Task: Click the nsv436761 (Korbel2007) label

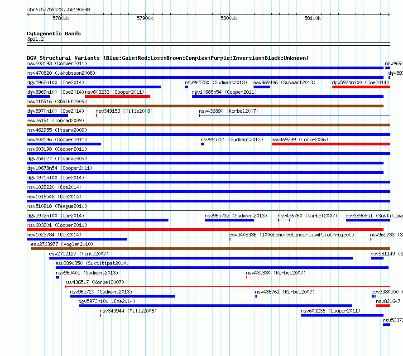Action: [285, 292]
